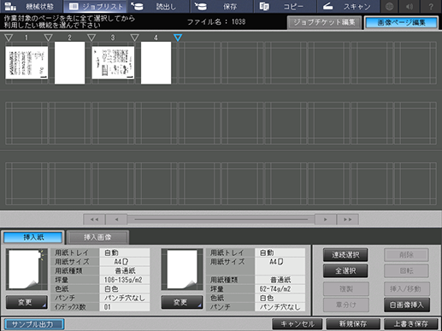
Task: Click 挿入/移動 button
Action: (x=407, y=289)
